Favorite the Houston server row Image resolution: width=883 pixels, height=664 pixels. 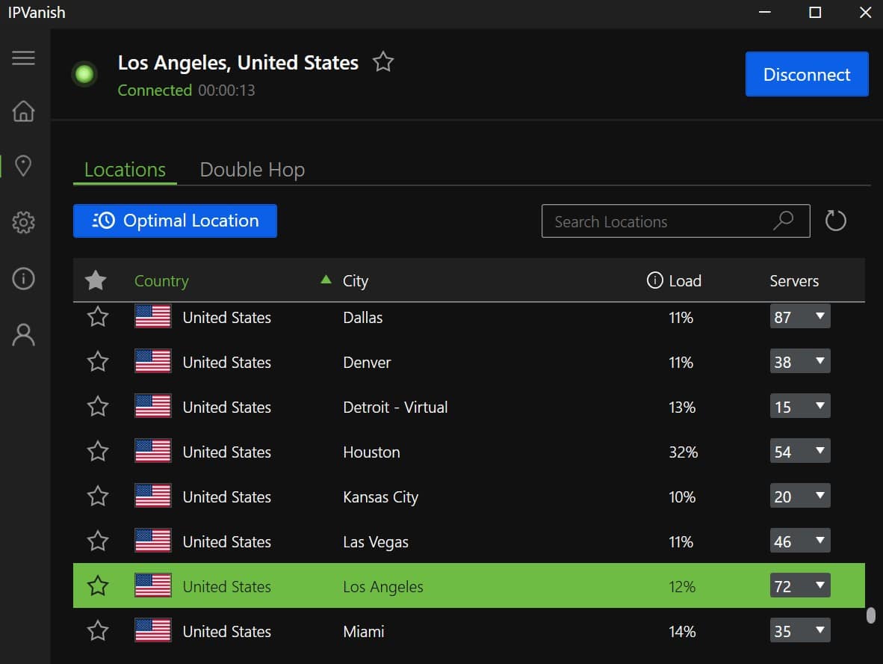[x=97, y=451]
